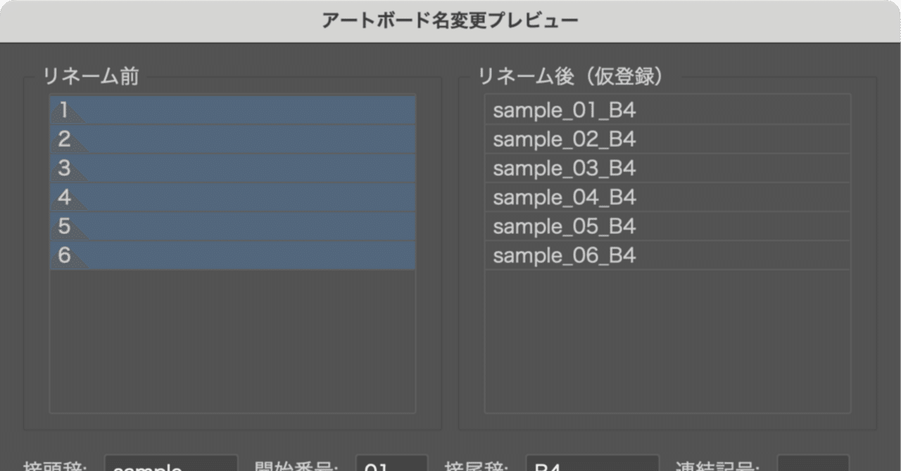Click the リネーム前 panel label
The width and height of the screenshot is (901, 471).
[x=91, y=77]
